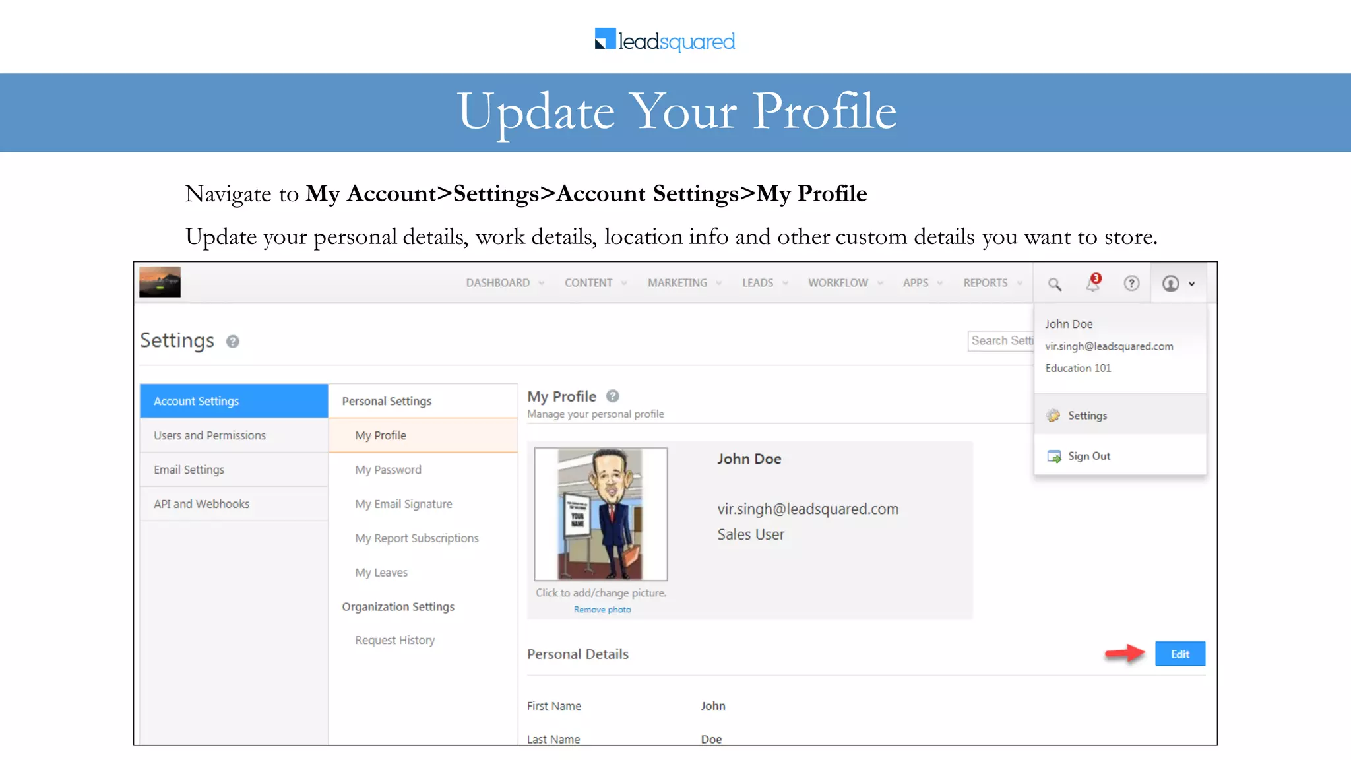Click the Edit button for Personal Details
Screen dimensions: 1351x760
pyautogui.click(x=1180, y=654)
